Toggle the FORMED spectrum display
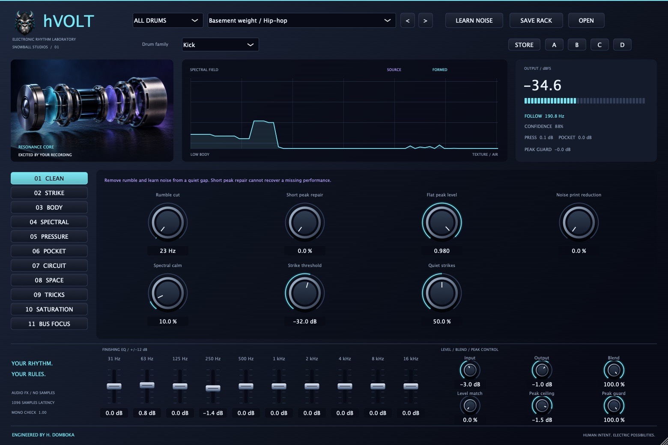The height and width of the screenshot is (445, 668). [440, 70]
